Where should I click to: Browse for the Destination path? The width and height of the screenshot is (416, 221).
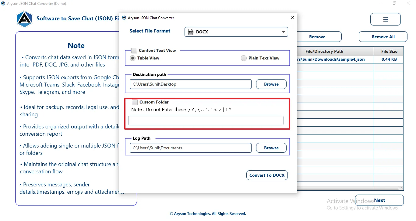[x=271, y=84]
